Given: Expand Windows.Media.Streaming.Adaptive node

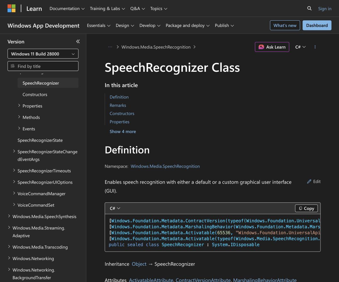Looking at the screenshot, I should point(9,227).
